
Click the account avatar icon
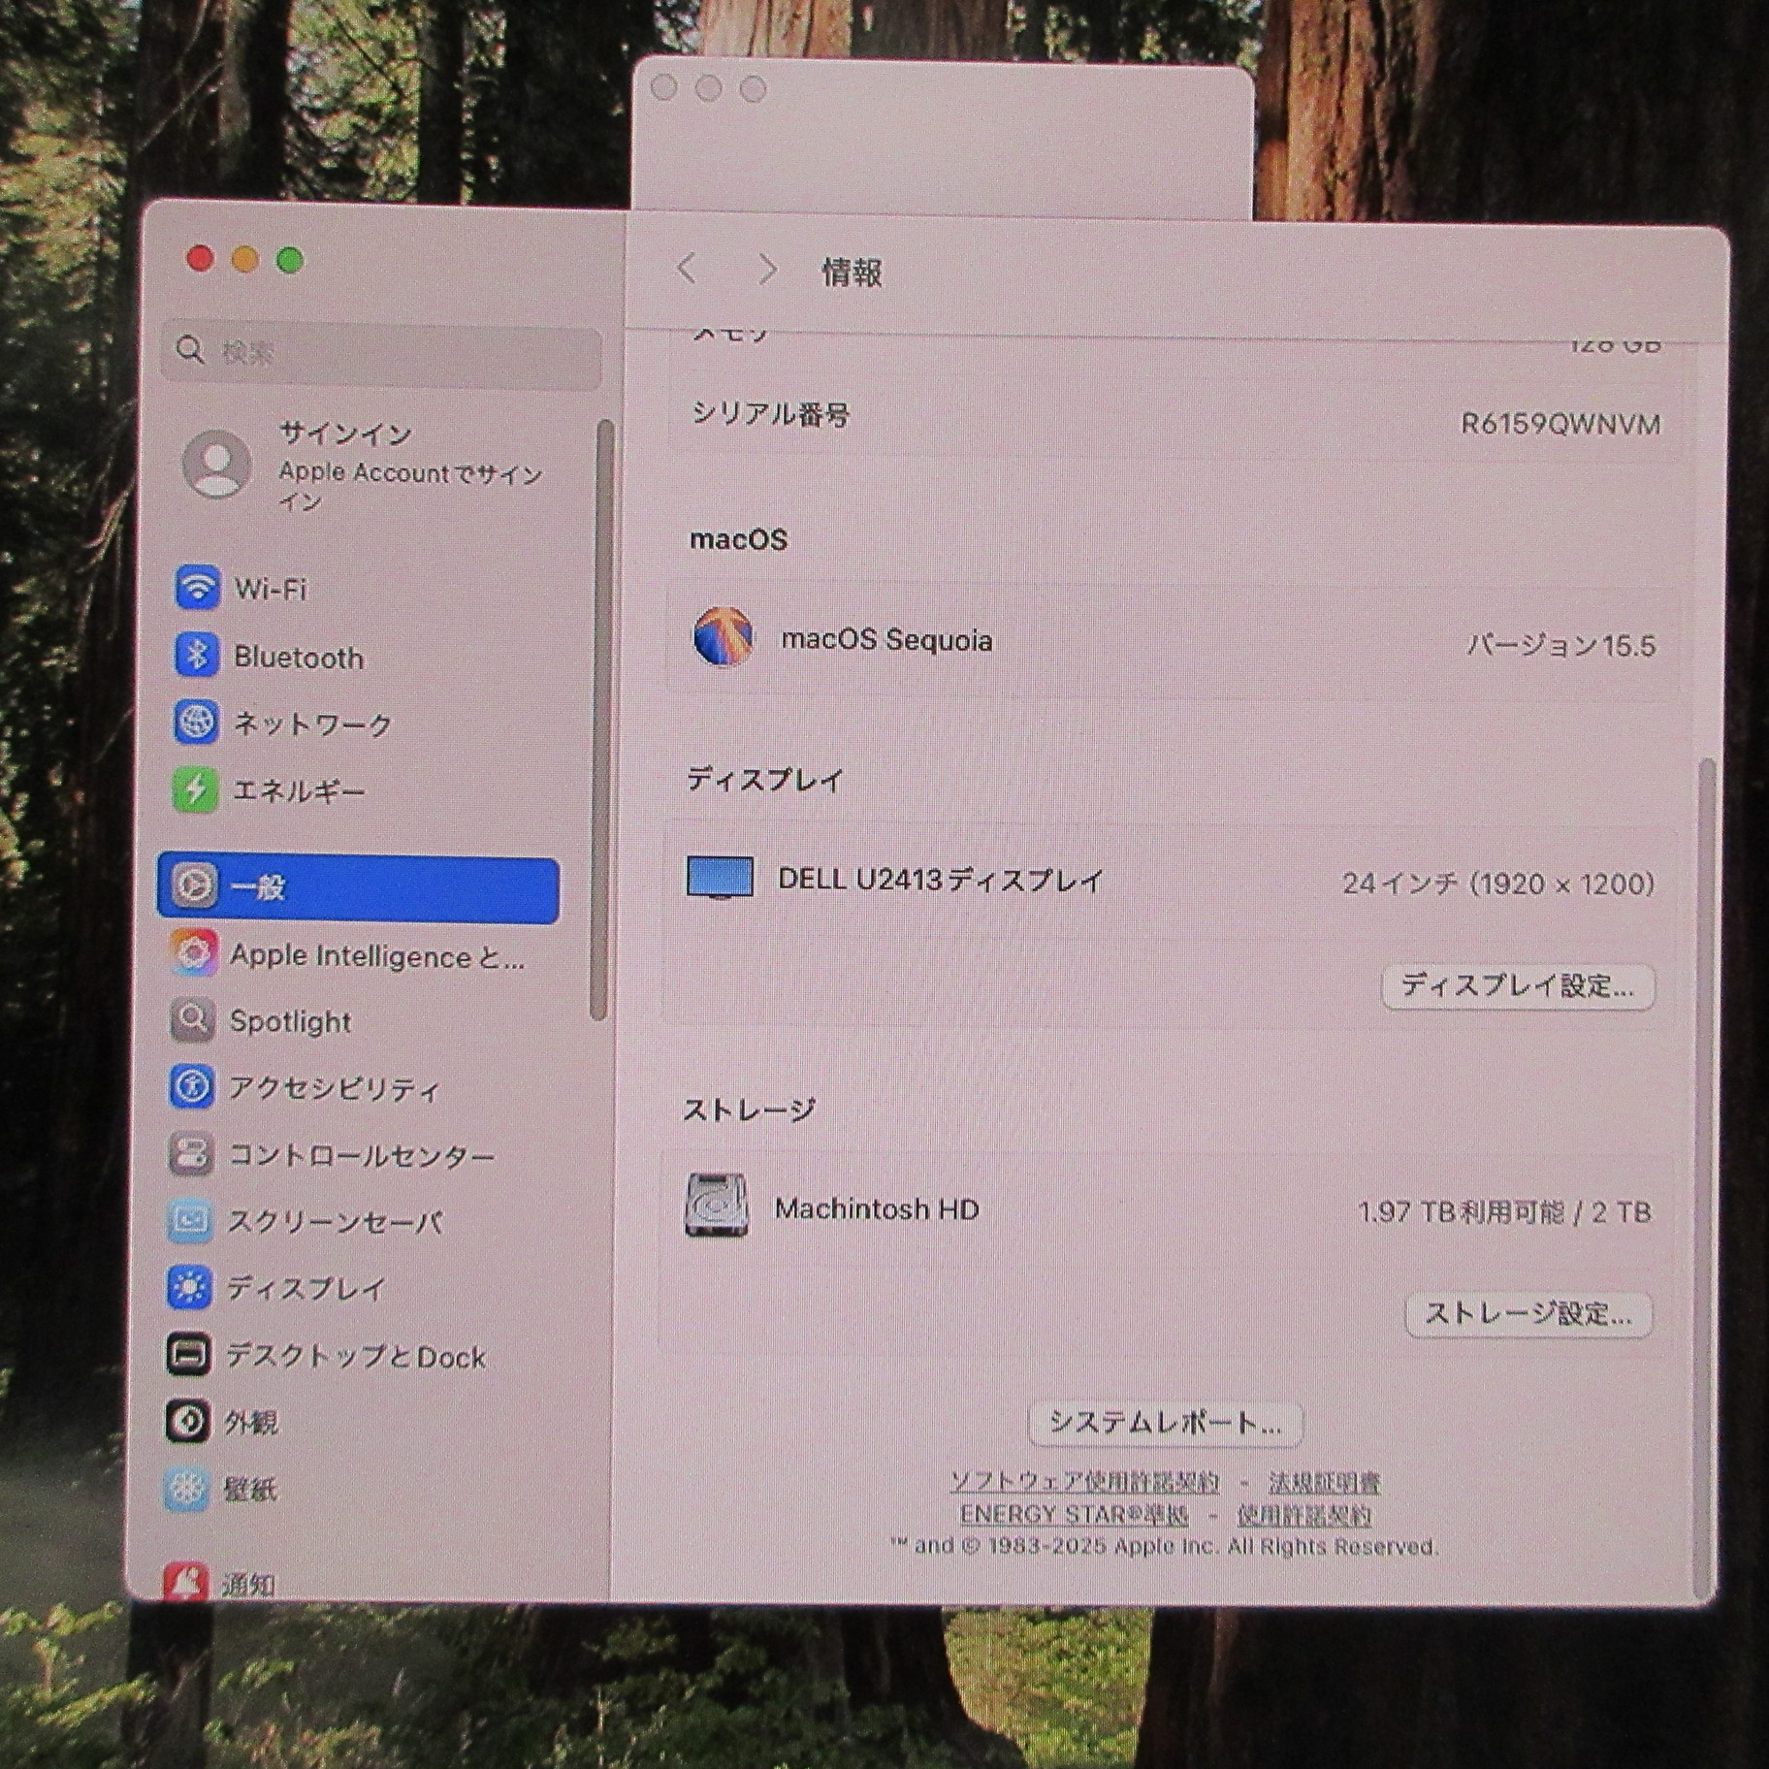[x=217, y=465]
